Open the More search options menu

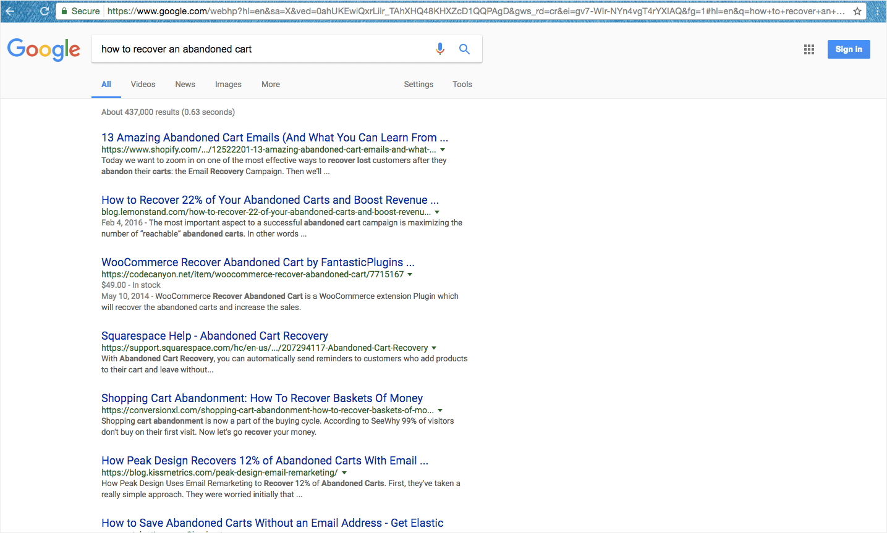click(x=270, y=84)
